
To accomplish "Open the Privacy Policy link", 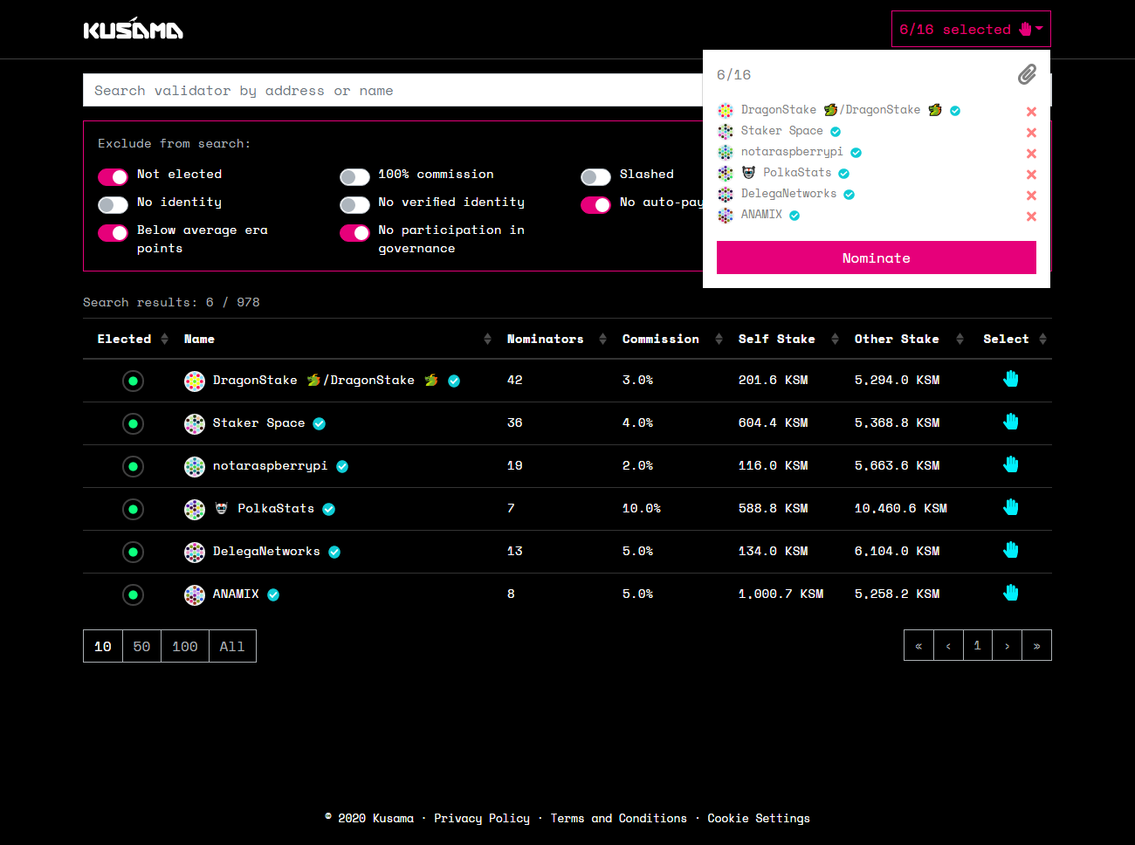I will [x=482, y=818].
